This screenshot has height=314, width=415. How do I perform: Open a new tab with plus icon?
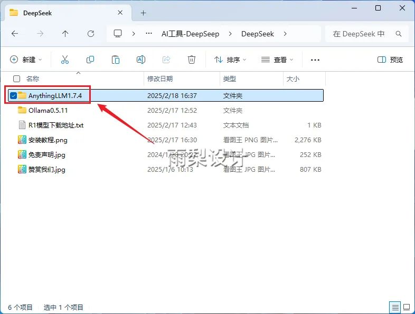point(143,13)
